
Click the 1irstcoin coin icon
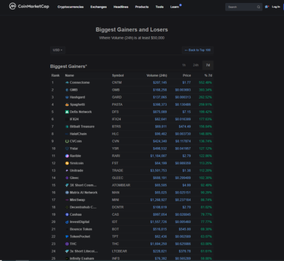pyautogui.click(x=67, y=163)
